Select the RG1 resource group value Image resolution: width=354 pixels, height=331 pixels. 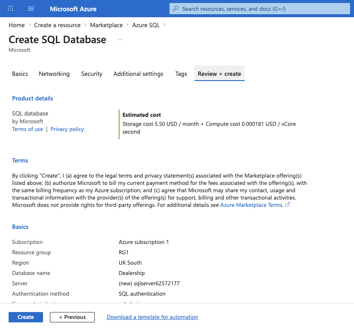(x=124, y=252)
